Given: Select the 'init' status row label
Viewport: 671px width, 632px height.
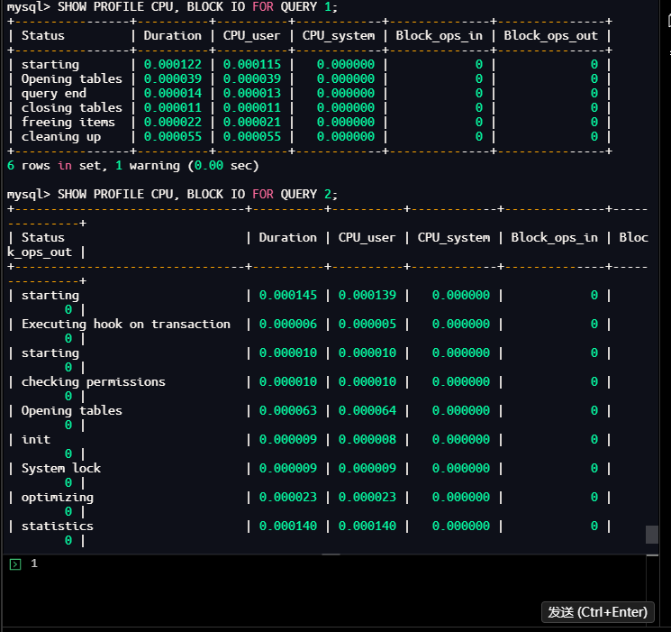Looking at the screenshot, I should (36, 439).
